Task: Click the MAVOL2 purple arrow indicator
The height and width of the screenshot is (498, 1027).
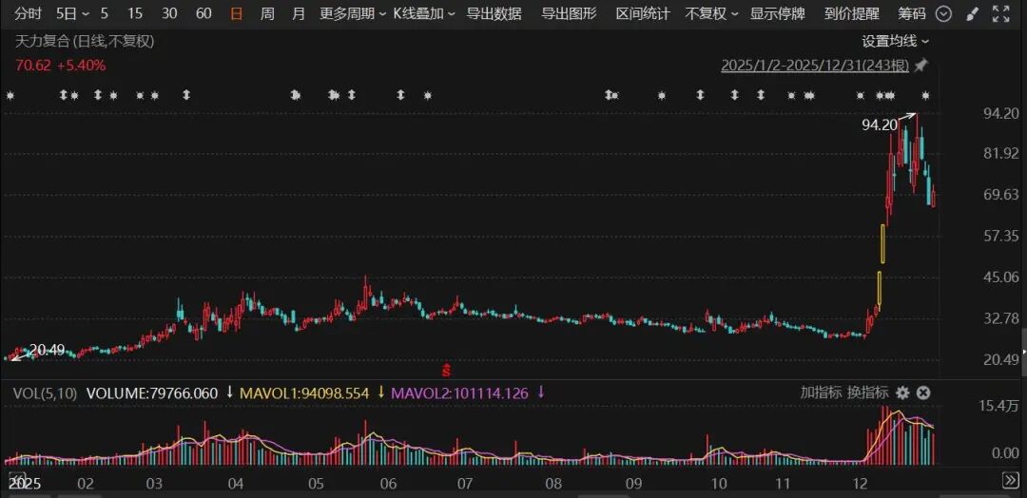Action: 540,393
